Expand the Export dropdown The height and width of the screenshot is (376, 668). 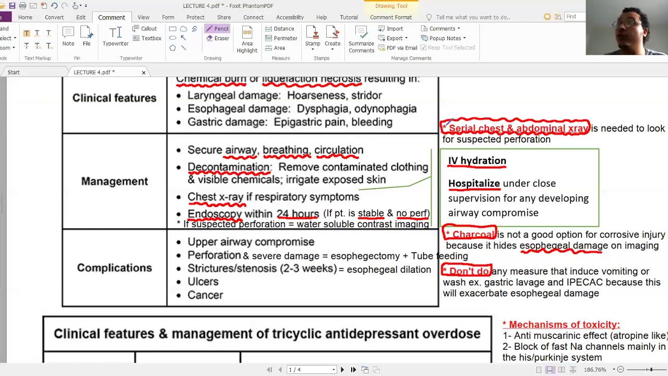(x=393, y=38)
